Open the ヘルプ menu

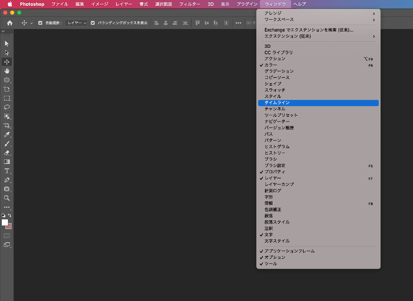click(x=299, y=4)
